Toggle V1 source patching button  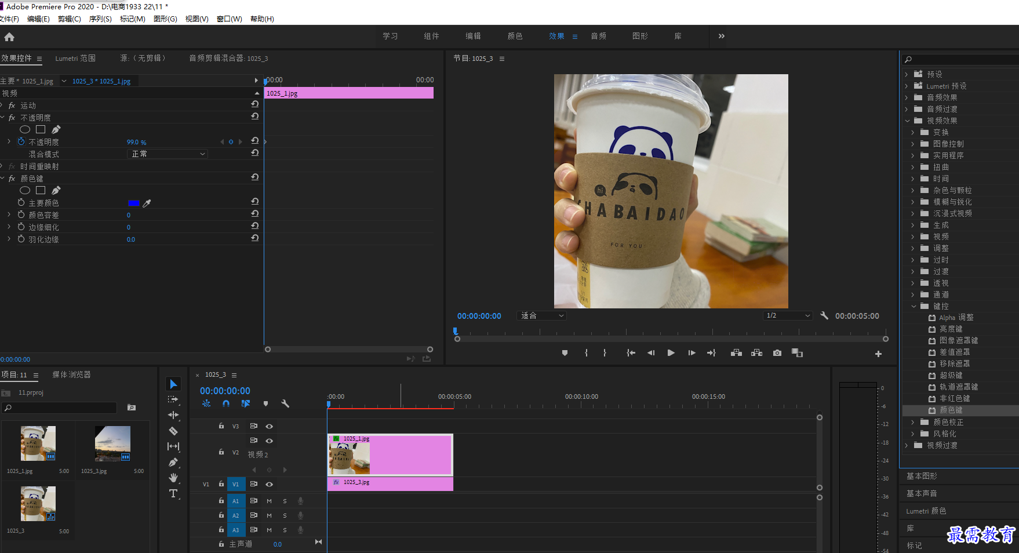point(206,484)
